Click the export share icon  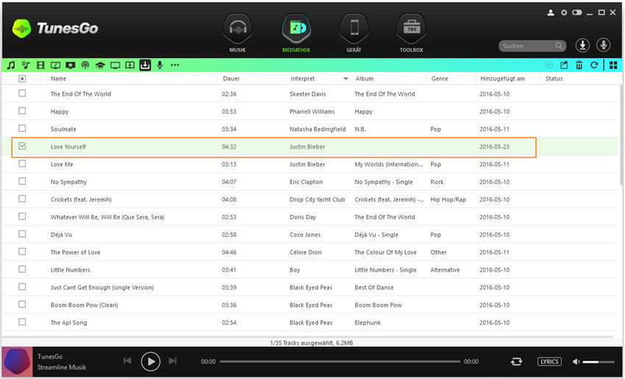click(x=564, y=65)
